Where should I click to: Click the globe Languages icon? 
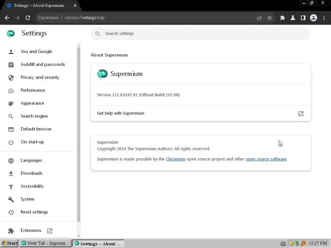click(x=11, y=161)
